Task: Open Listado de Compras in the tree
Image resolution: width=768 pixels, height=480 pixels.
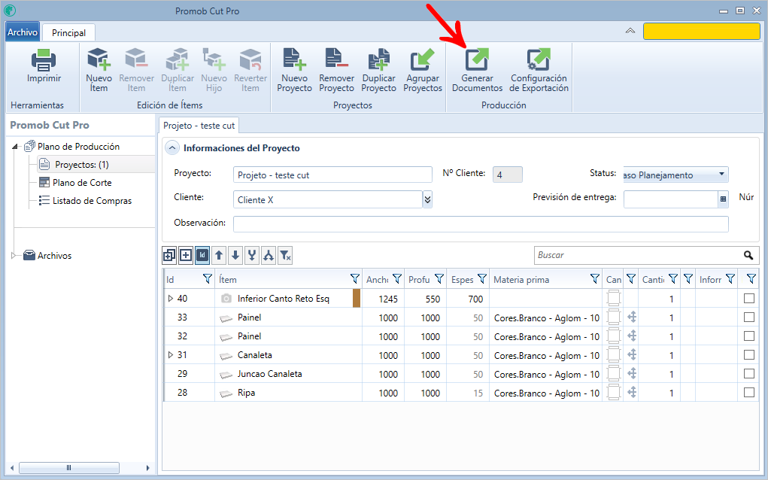Action: click(92, 201)
